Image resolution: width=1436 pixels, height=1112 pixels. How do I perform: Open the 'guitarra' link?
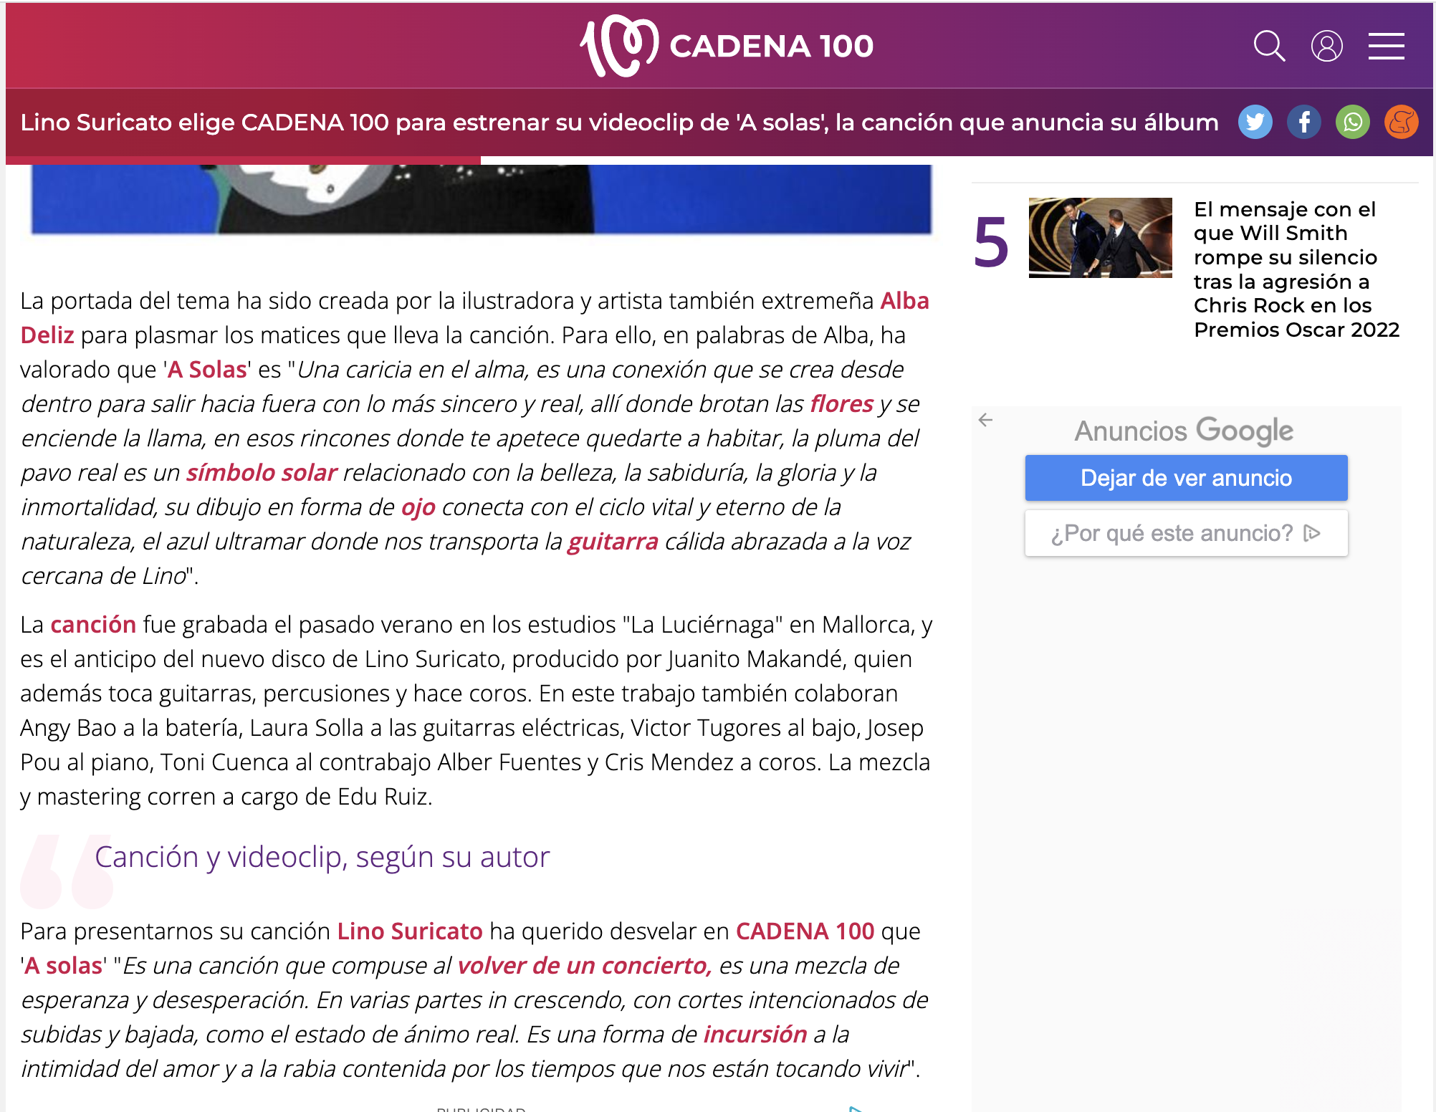click(x=613, y=542)
